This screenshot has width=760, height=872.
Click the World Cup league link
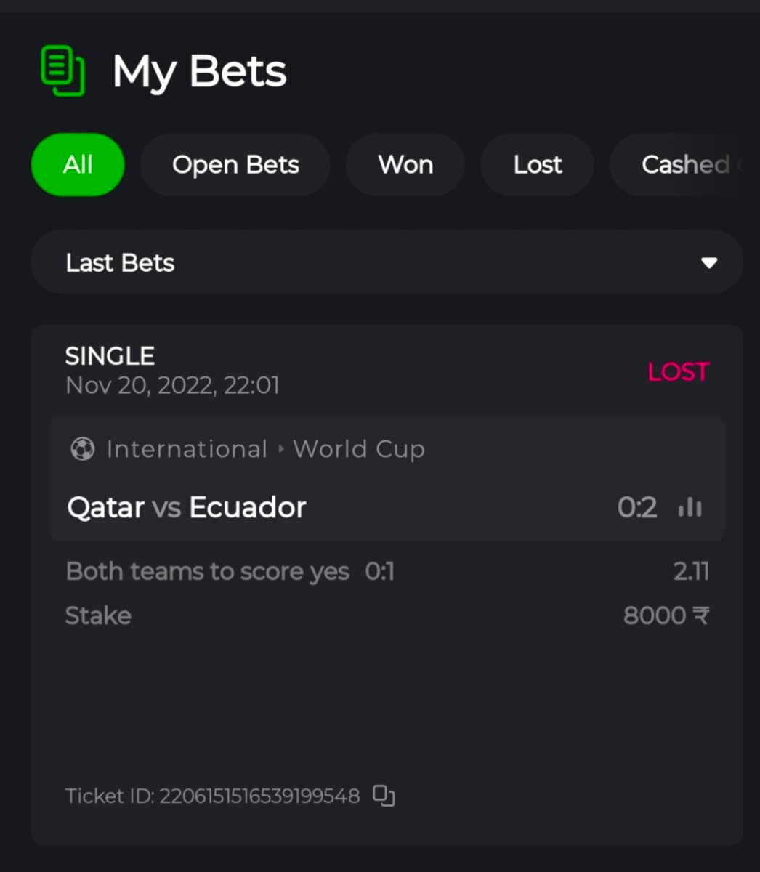tap(359, 449)
